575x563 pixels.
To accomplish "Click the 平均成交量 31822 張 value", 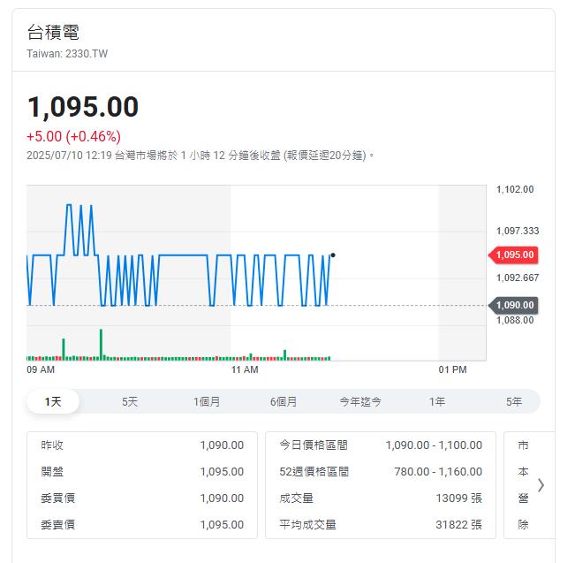I will tap(459, 524).
